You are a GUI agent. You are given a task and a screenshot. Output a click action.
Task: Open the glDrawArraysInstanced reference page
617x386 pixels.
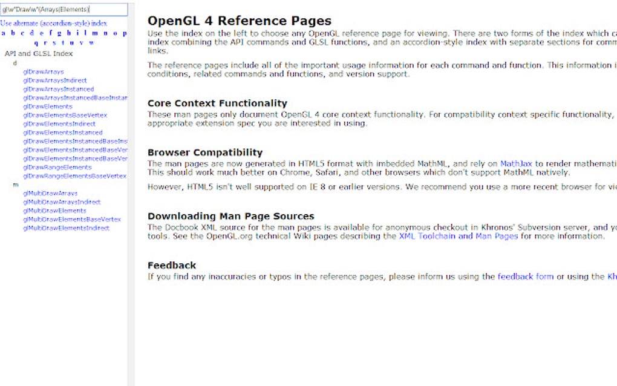pos(58,89)
